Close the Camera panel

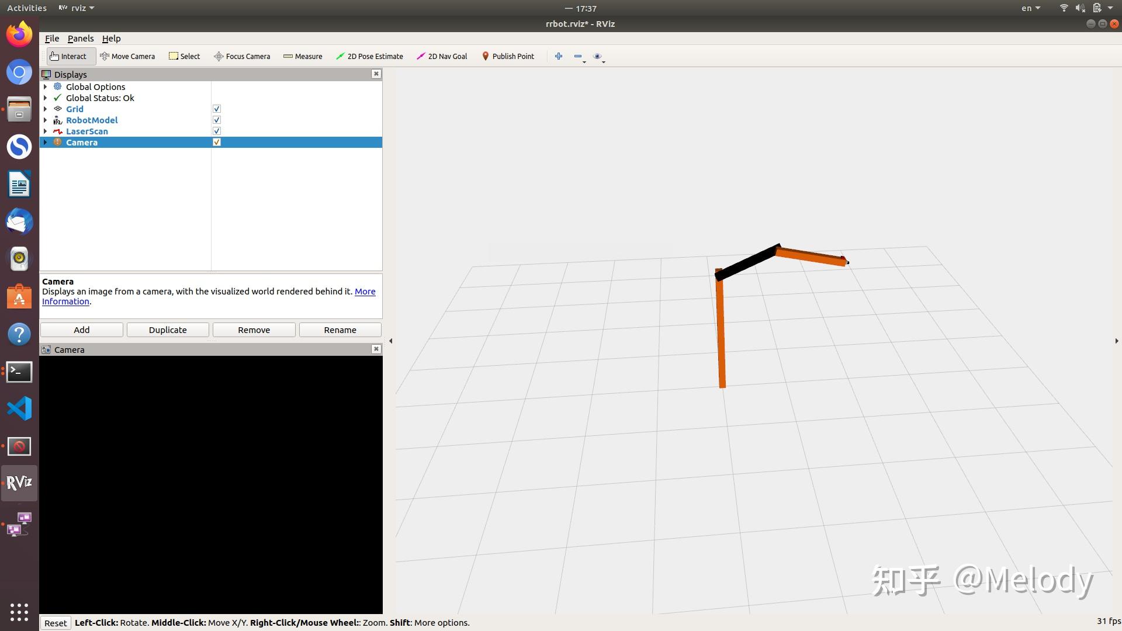376,349
